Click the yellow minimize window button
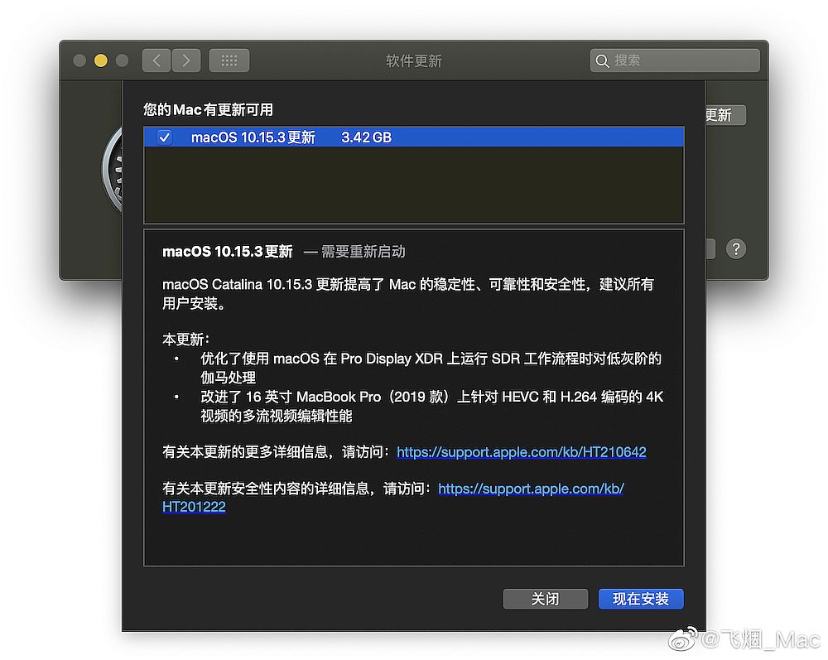This screenshot has width=828, height=660. point(101,60)
